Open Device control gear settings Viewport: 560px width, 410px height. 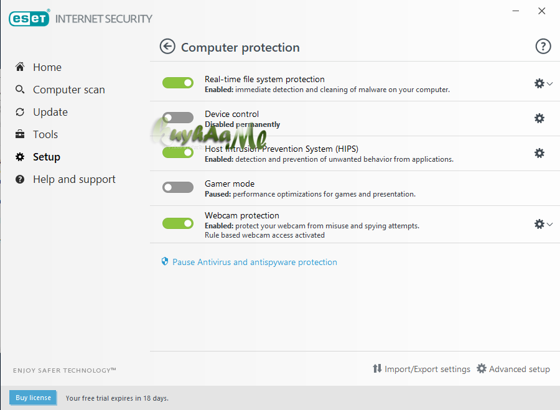[x=539, y=118]
